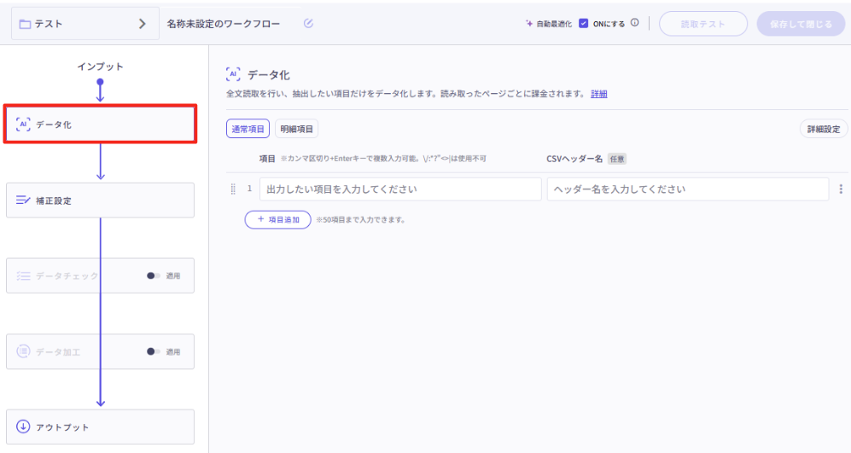Viewport: 851px width, 453px height.
Task: Enable the データ加工 適用 toggle
Action: point(154,351)
